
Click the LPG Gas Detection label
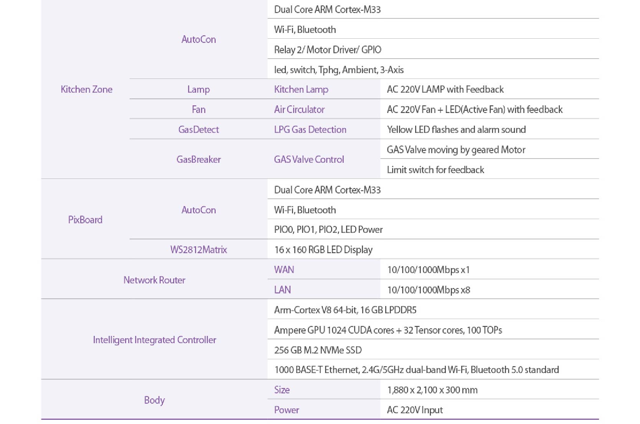point(310,129)
